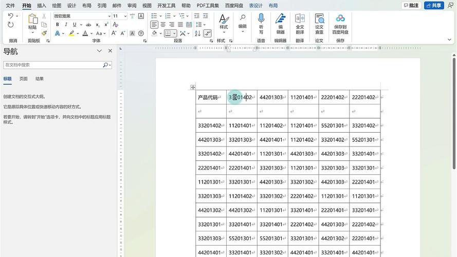Click the Grow Font icon
457x257 pixels.
(x=114, y=33)
